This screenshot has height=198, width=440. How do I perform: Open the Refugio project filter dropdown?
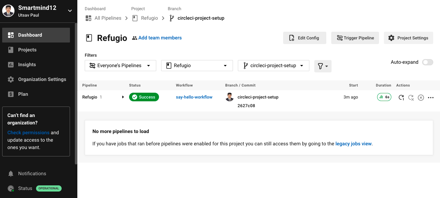197,66
